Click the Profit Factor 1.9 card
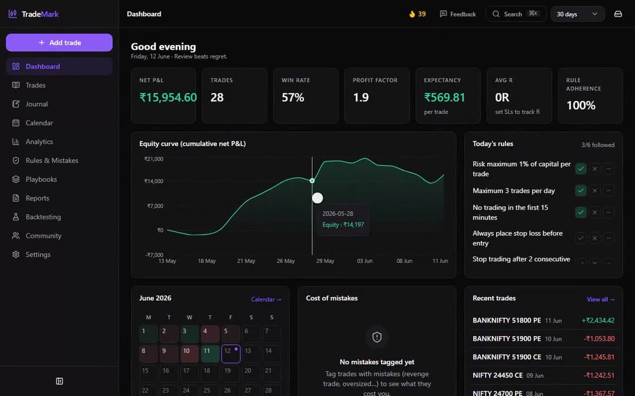The height and width of the screenshot is (396, 635). pos(377,96)
